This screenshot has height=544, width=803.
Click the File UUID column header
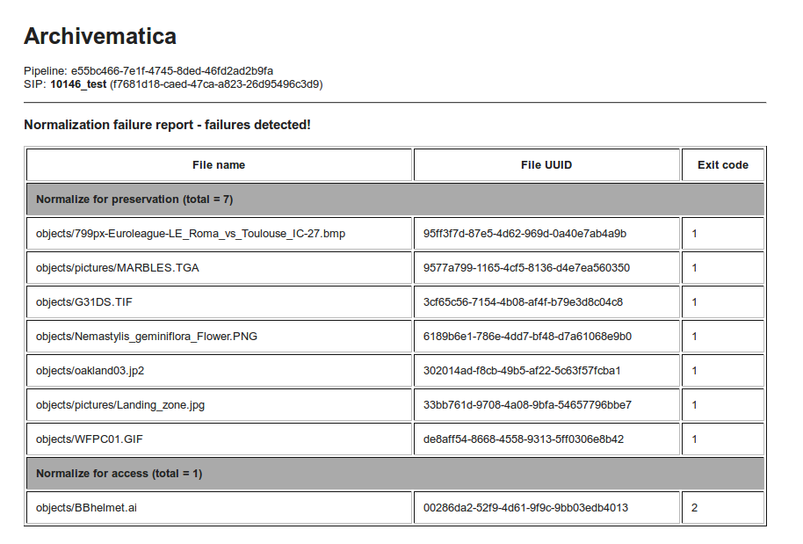point(546,165)
